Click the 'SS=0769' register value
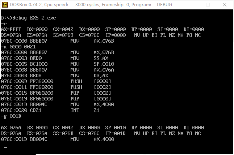This screenshot has height=155, width=234. 63,35
